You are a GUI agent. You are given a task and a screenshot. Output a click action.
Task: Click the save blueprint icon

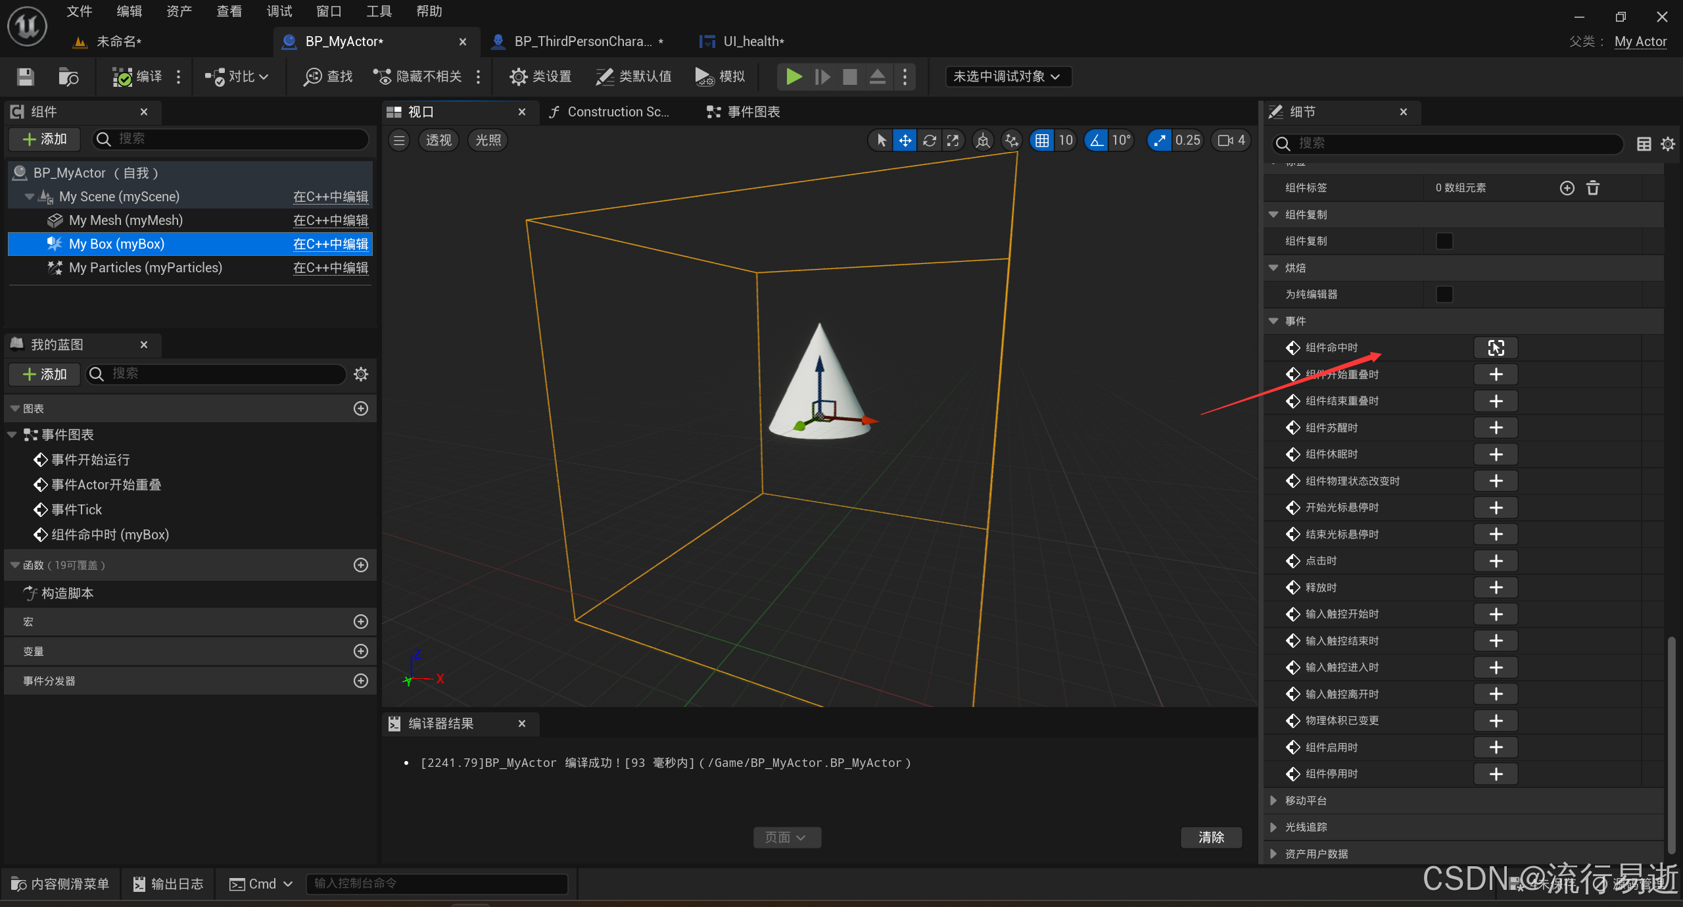pos(26,77)
